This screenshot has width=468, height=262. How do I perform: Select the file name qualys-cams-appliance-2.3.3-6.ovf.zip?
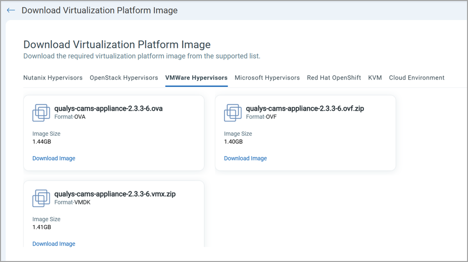pos(305,108)
